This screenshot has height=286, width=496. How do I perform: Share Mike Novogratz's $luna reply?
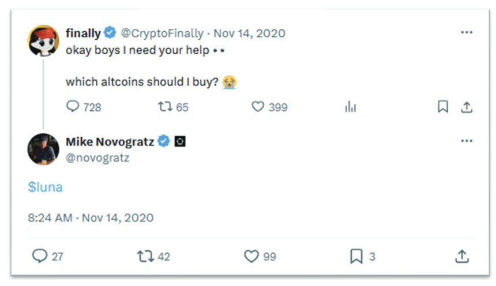(461, 256)
